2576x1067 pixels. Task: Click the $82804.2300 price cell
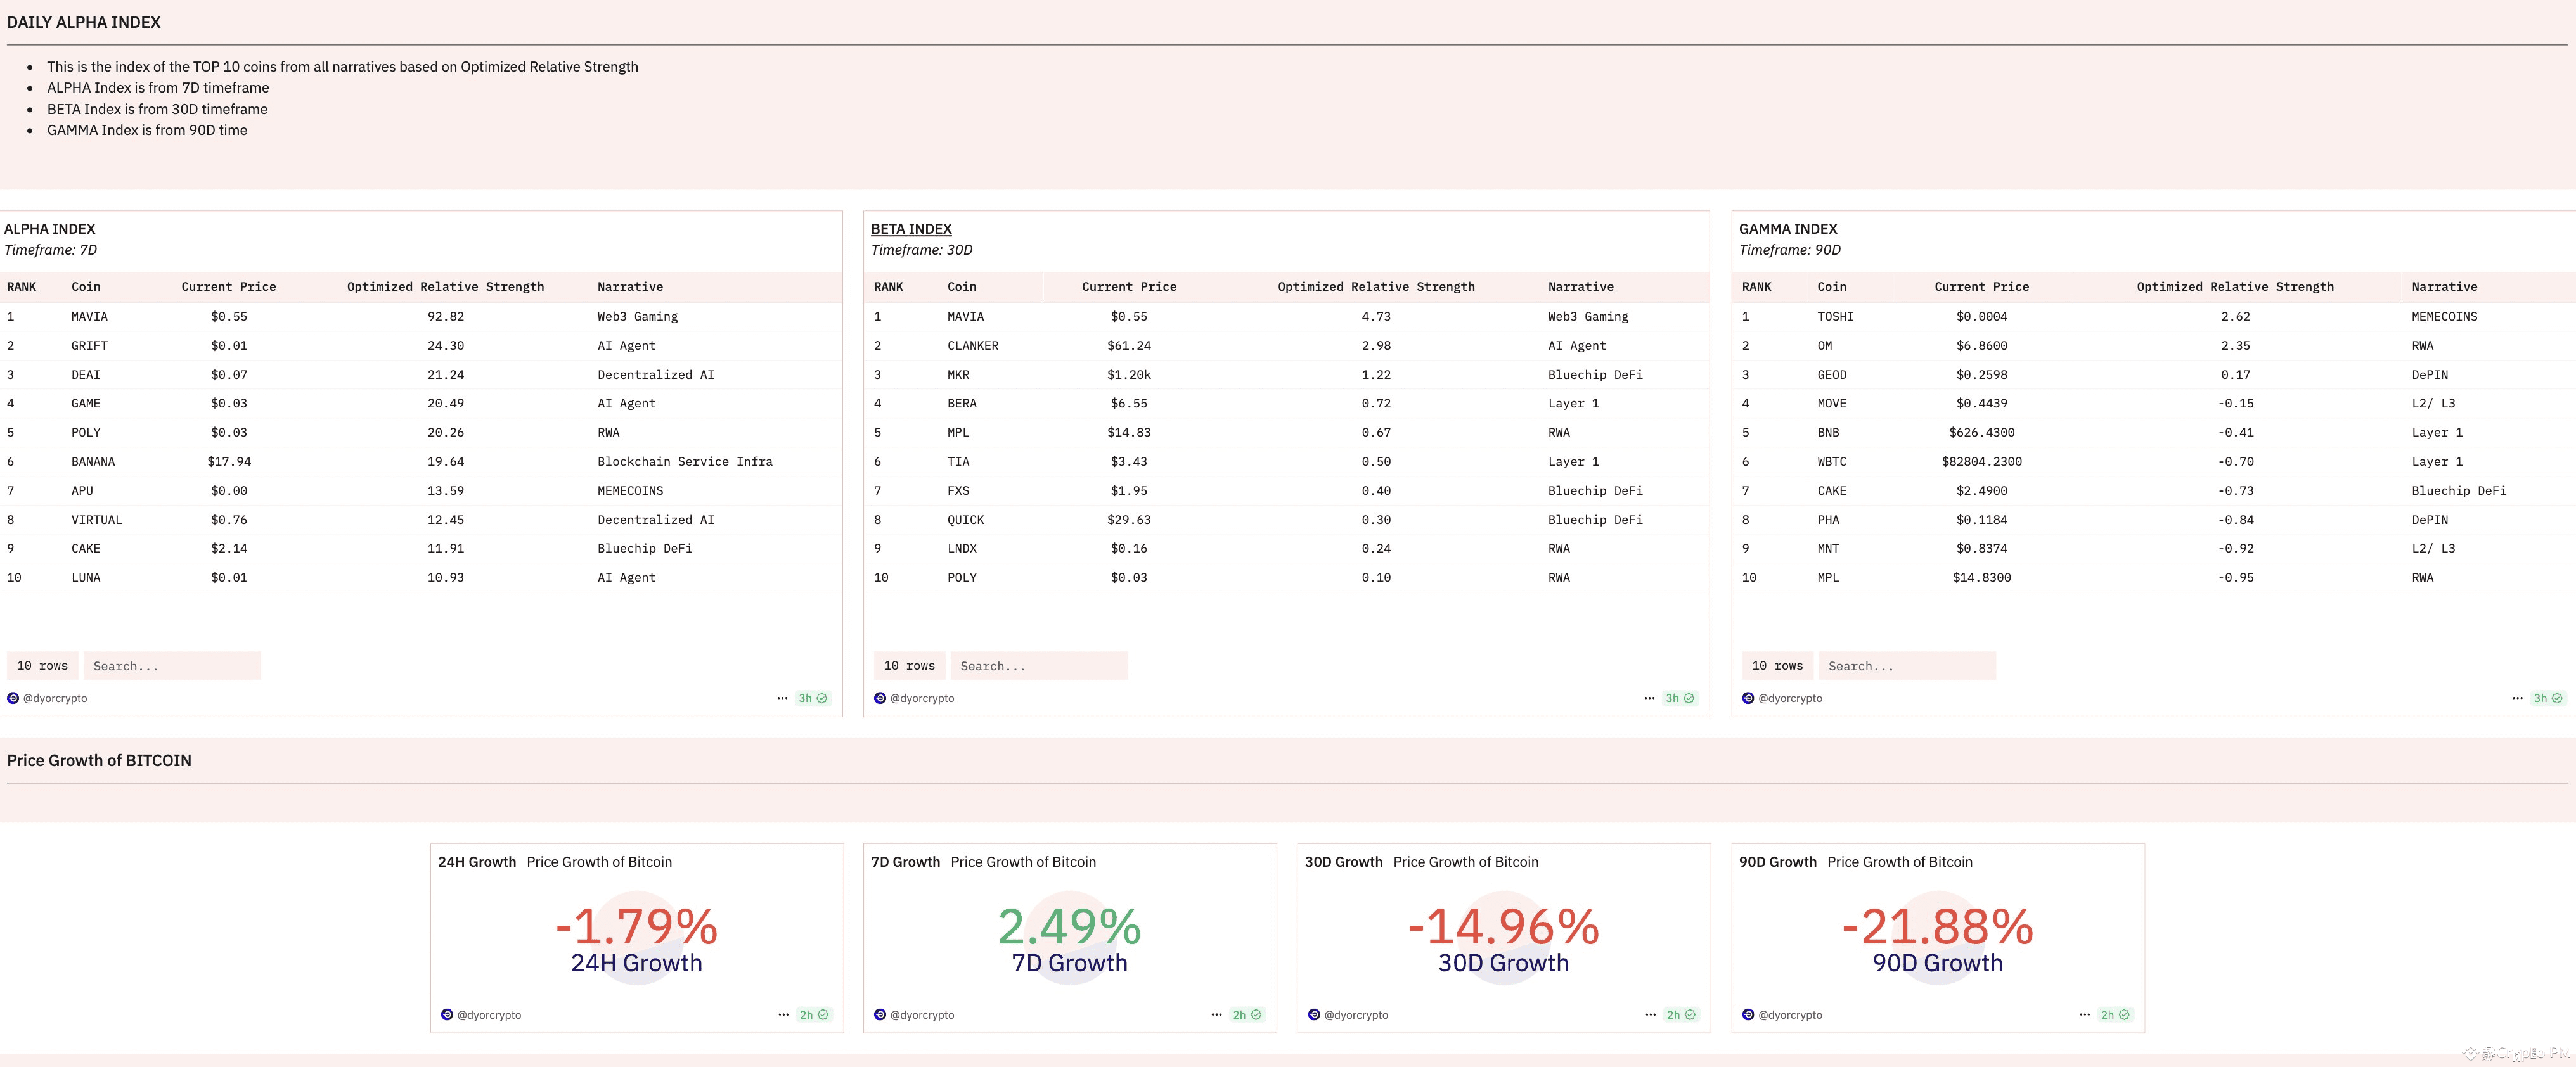click(1981, 462)
